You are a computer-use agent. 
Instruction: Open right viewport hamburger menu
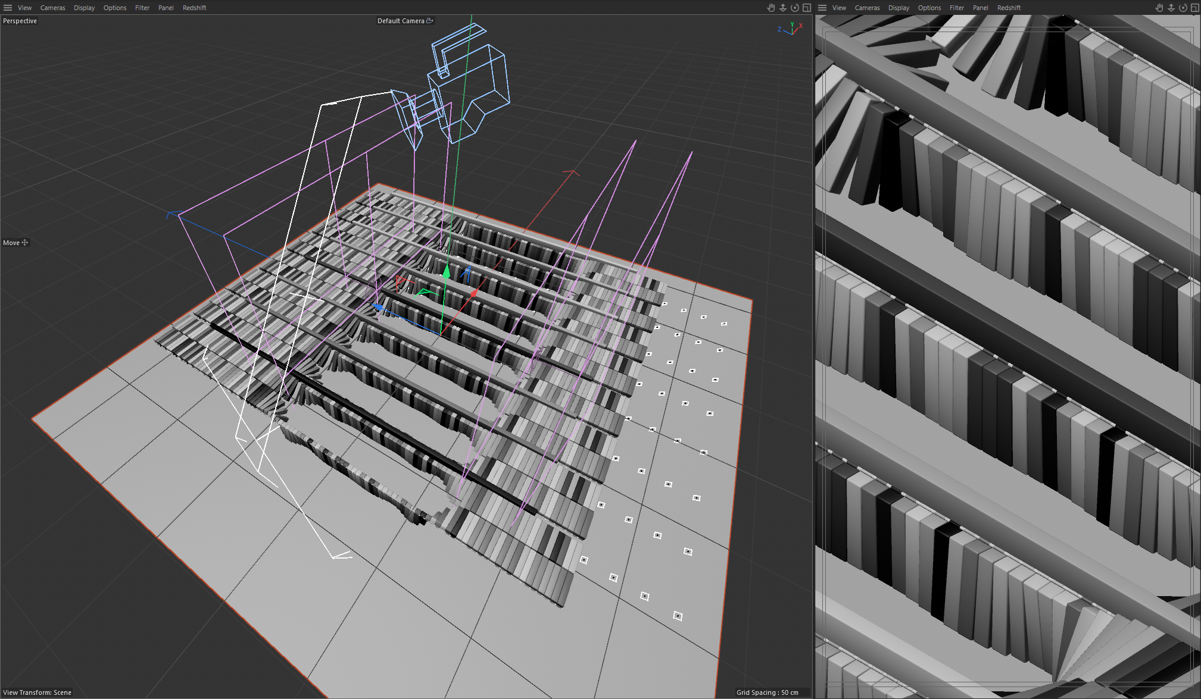(822, 8)
